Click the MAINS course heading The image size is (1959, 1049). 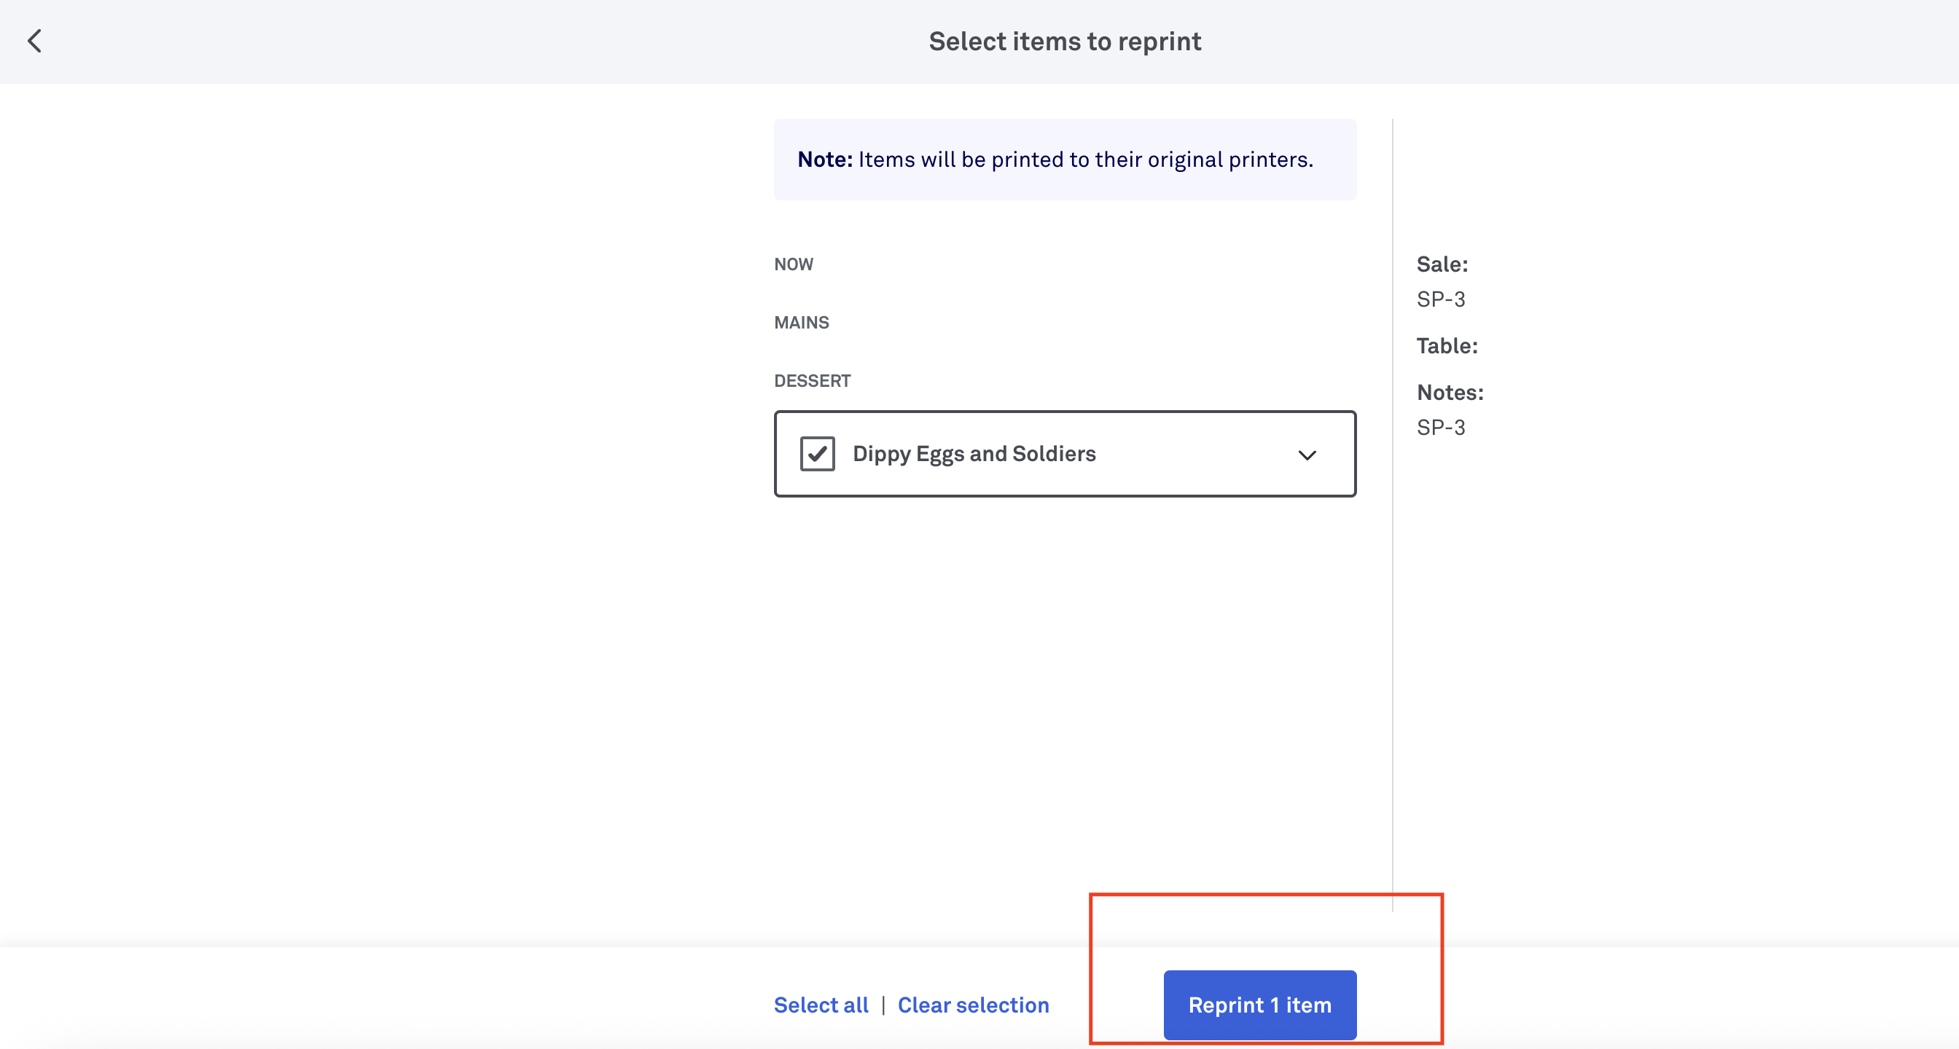(x=801, y=322)
